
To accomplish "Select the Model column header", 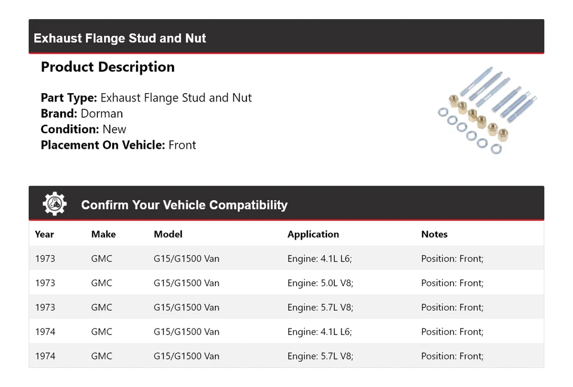I will pyautogui.click(x=168, y=234).
